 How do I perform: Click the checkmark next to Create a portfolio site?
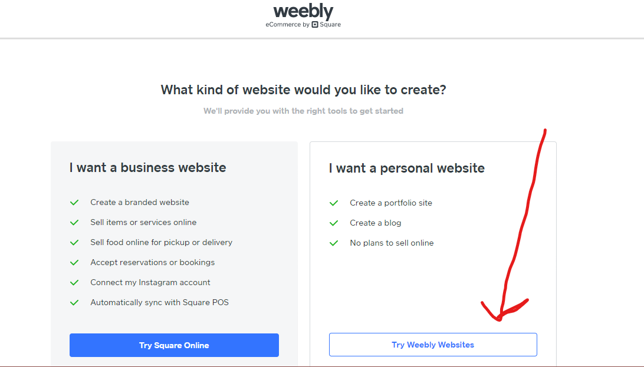click(x=334, y=203)
